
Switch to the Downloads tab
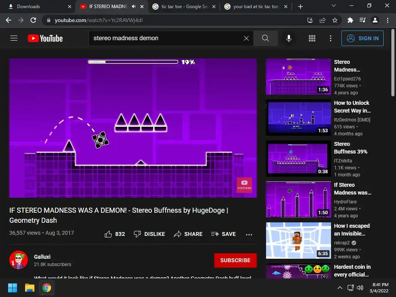click(38, 7)
